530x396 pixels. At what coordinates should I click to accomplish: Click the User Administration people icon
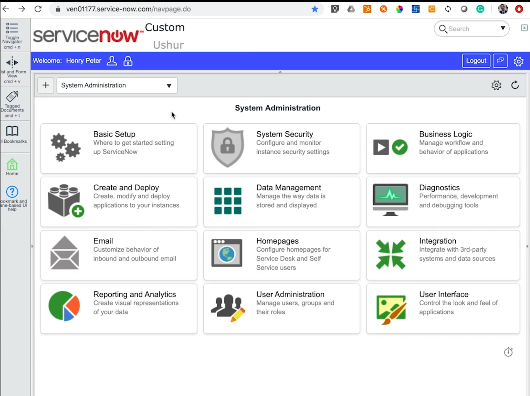[228, 308]
